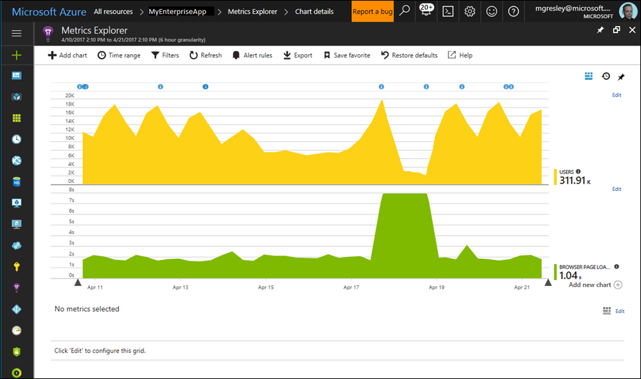Viewport: 641px width, 379px height.
Task: Send feedback via smiley icon
Action: [491, 11]
